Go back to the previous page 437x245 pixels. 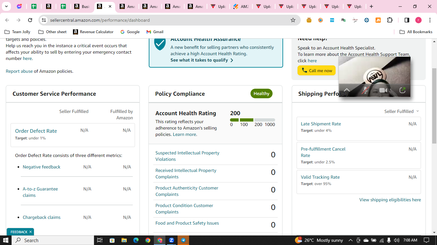(x=7, y=20)
